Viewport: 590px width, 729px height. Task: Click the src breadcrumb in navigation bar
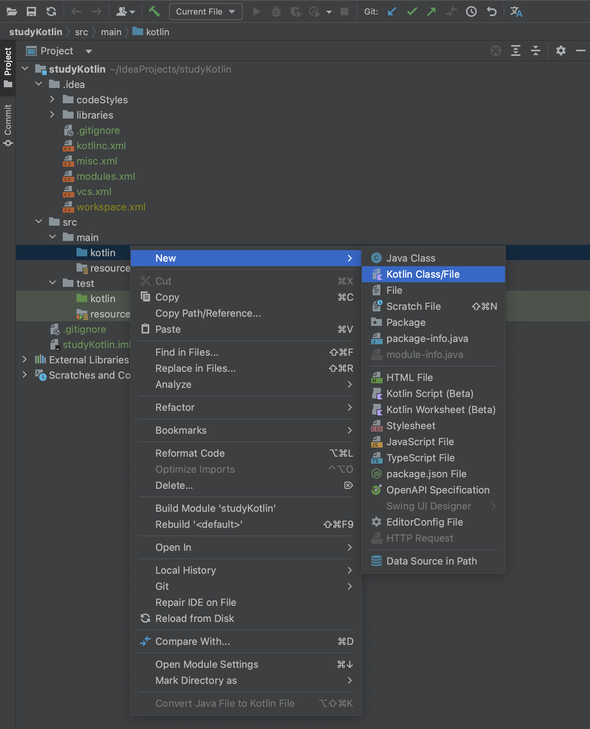click(81, 32)
